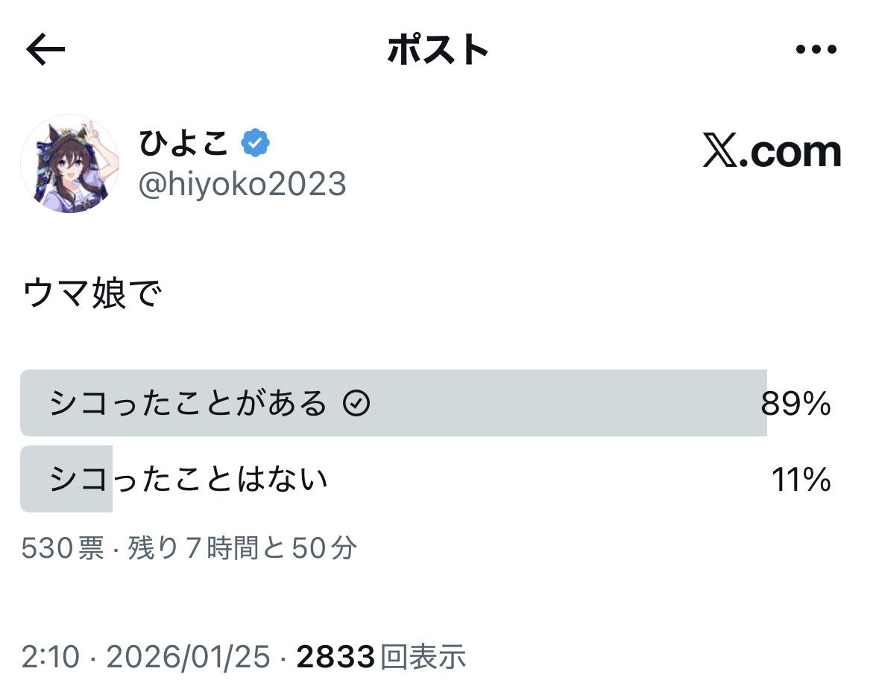Click the blue verified checkmark badge
The image size is (879, 683).
point(255,144)
